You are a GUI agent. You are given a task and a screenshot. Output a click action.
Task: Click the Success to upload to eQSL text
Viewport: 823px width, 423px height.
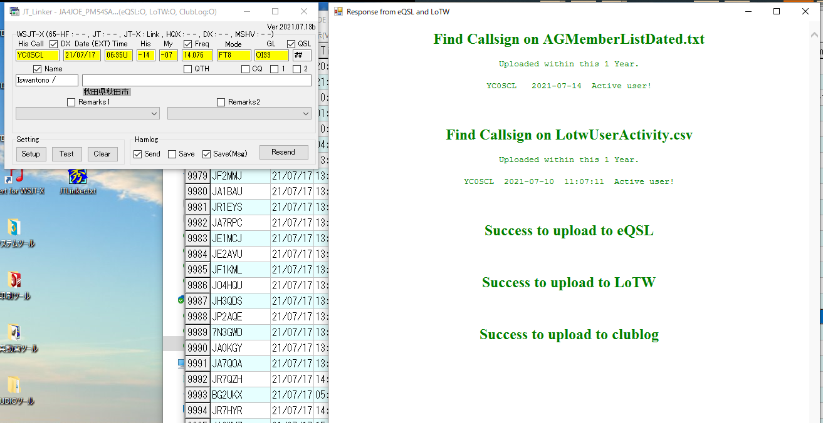[569, 230]
